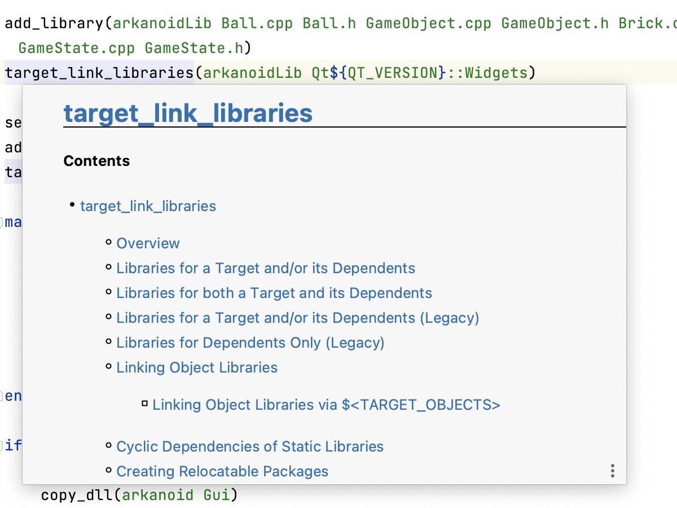The height and width of the screenshot is (508, 677).
Task: Click the GameObject.h file name in code
Action: [x=555, y=23]
